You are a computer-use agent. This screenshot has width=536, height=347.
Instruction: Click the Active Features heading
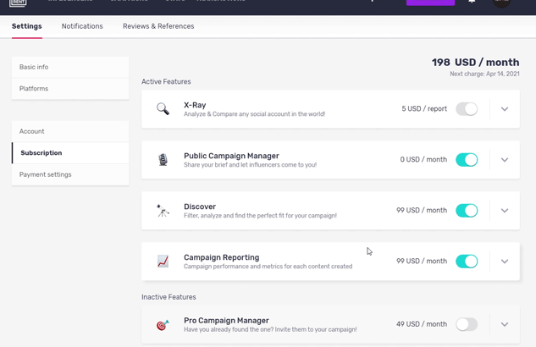coord(166,81)
